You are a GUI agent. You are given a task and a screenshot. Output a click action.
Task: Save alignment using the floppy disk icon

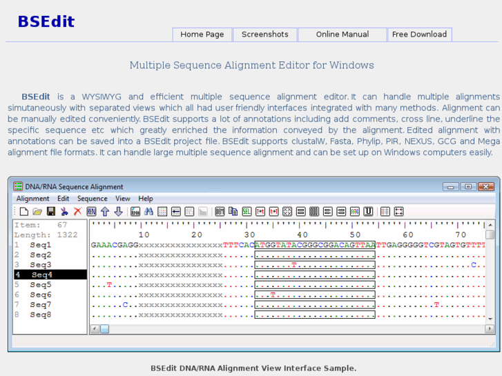[x=51, y=212]
